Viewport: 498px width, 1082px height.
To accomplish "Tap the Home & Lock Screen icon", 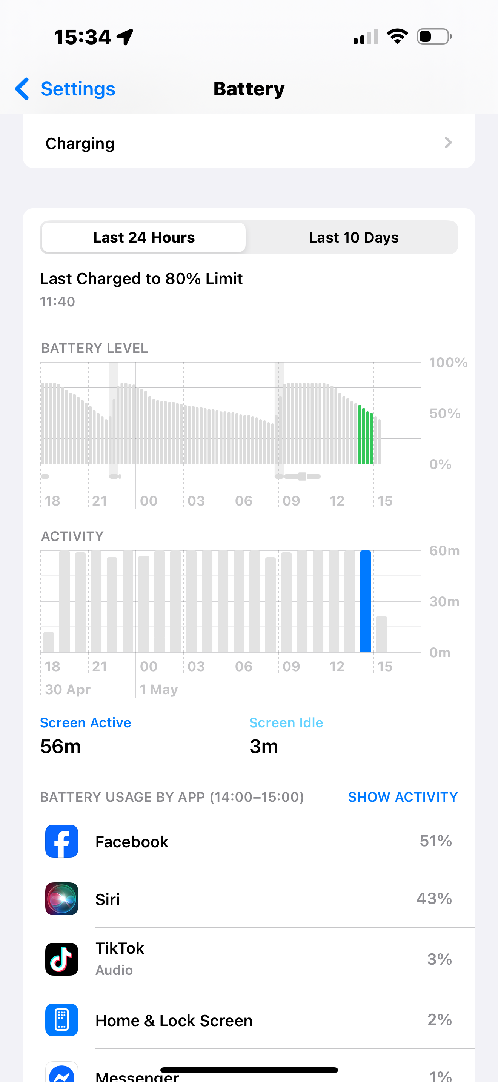I will tap(62, 1020).
